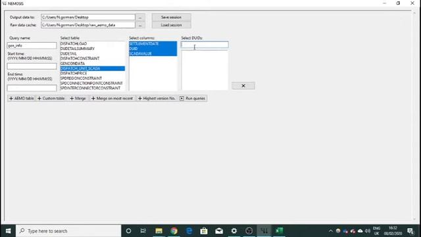Click the Select DUIDs filter field
Viewport: 421px width, 237px height.
pyautogui.click(x=205, y=45)
